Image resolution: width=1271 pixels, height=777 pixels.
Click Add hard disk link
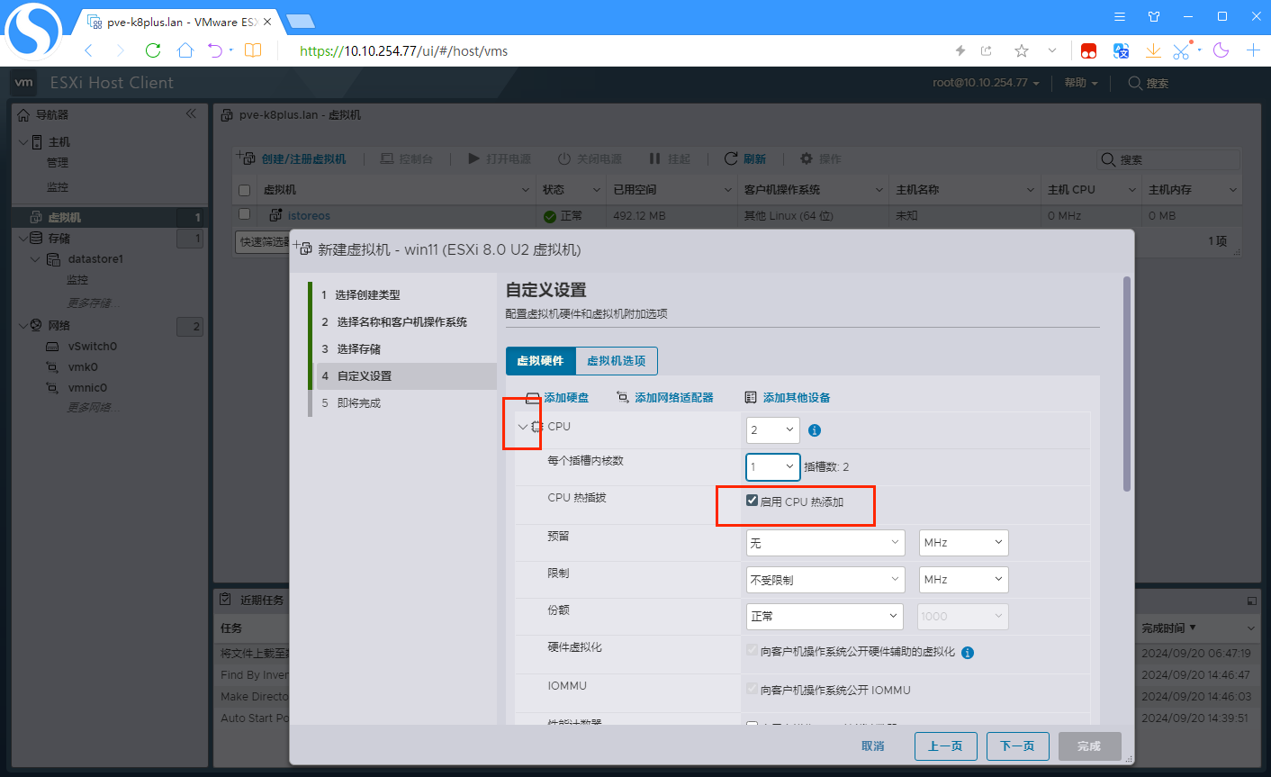coord(566,398)
